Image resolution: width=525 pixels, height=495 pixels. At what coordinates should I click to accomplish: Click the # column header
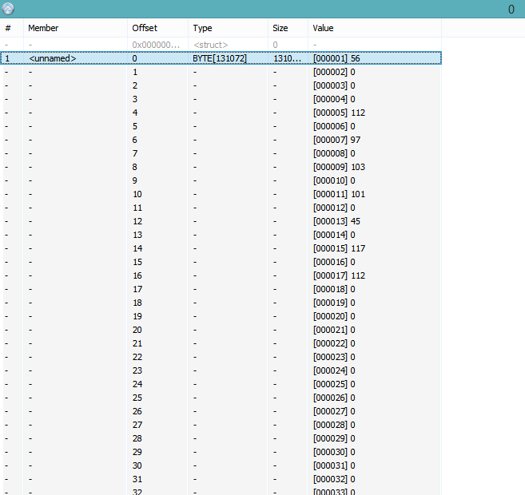click(x=8, y=28)
